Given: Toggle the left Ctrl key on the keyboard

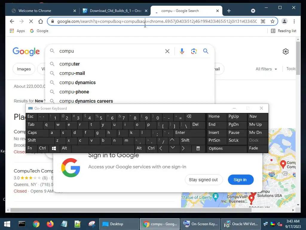Looking at the screenshot, I should pos(43,148).
